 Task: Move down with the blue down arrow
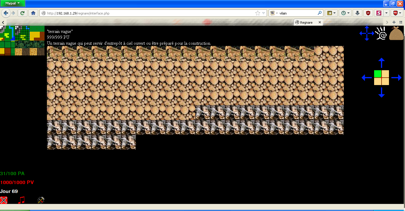[x=382, y=92]
